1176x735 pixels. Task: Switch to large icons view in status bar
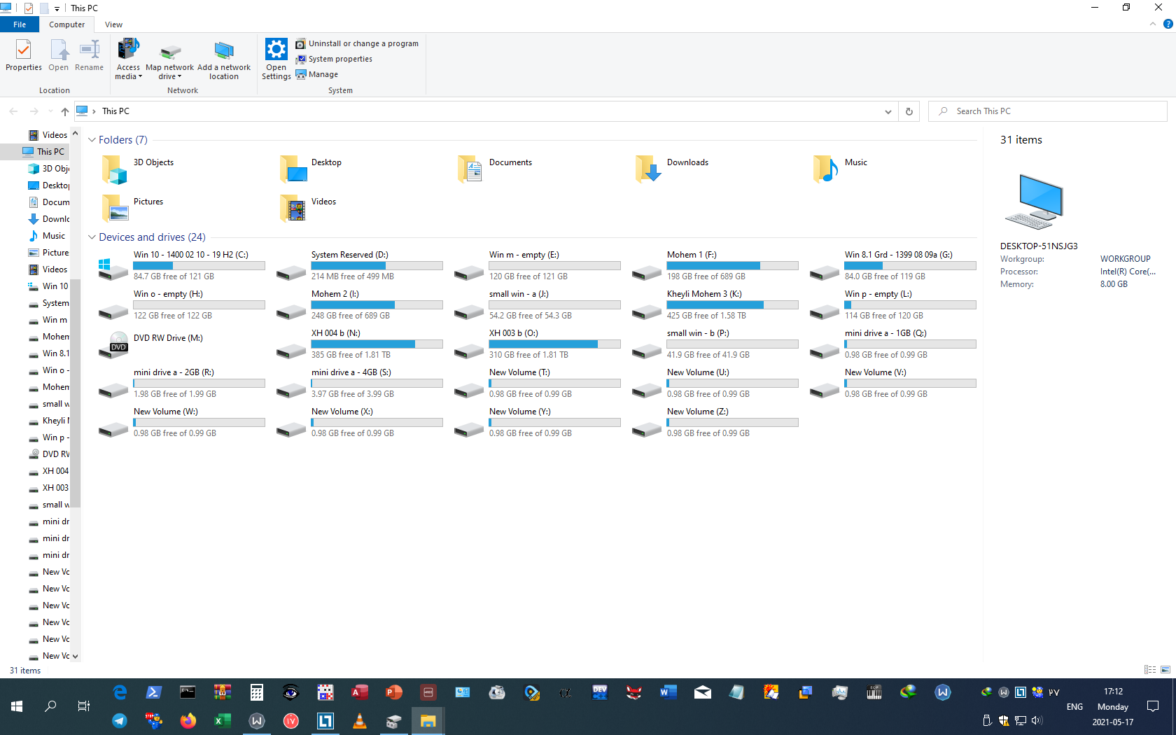pyautogui.click(x=1165, y=670)
